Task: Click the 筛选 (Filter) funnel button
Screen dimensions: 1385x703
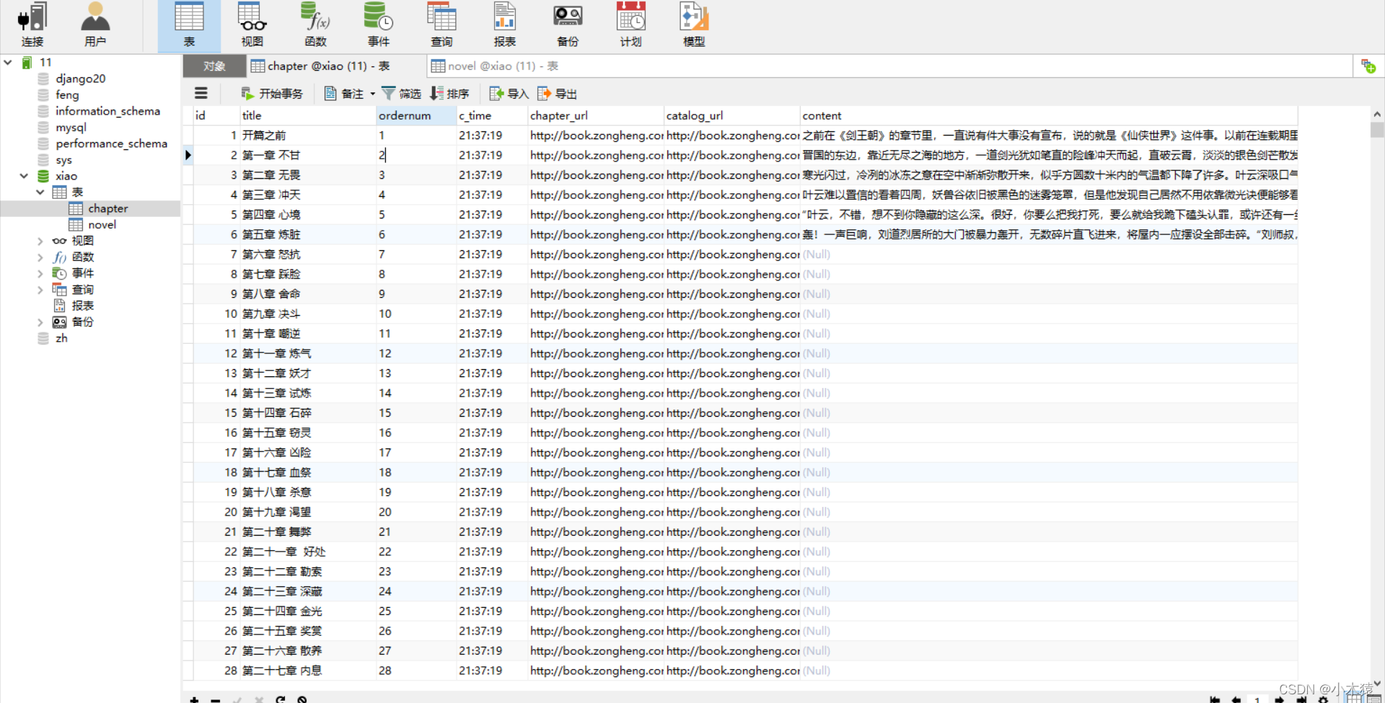Action: pos(401,94)
